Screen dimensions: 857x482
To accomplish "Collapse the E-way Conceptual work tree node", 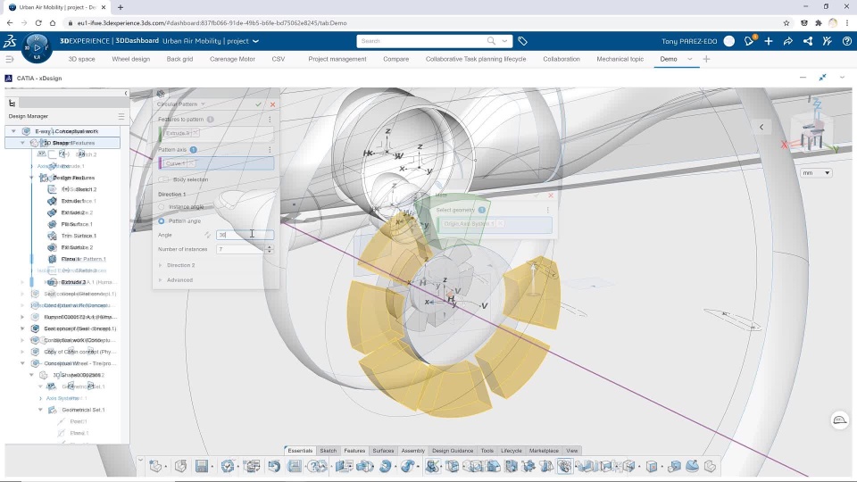I will 13,131.
